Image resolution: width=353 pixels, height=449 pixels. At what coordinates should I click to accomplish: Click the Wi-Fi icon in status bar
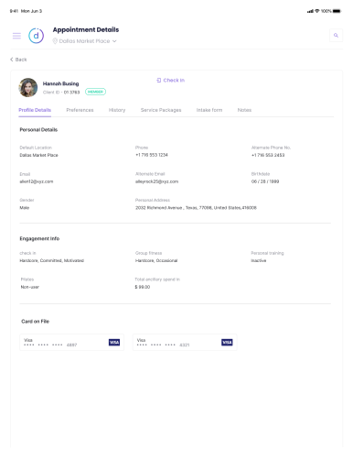[x=317, y=11]
